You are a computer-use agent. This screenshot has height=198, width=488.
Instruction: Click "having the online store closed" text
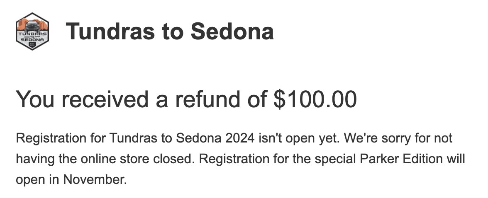pyautogui.click(x=106, y=159)
